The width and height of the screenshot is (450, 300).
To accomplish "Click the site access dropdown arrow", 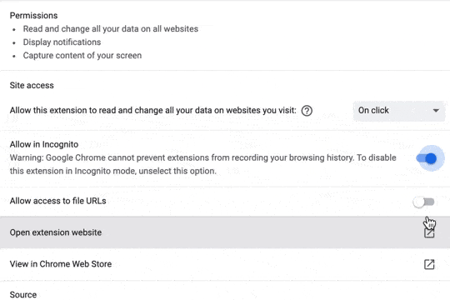I will (436, 111).
